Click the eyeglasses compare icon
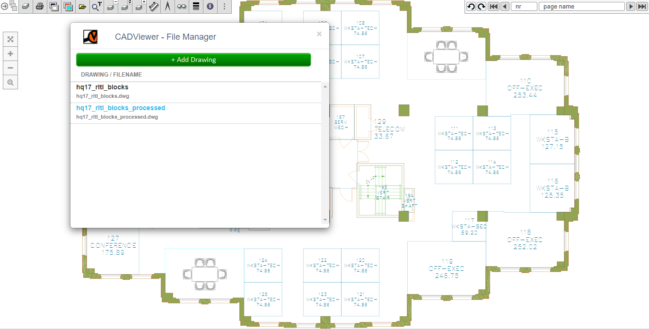Image resolution: width=649 pixels, height=329 pixels. 182,7
